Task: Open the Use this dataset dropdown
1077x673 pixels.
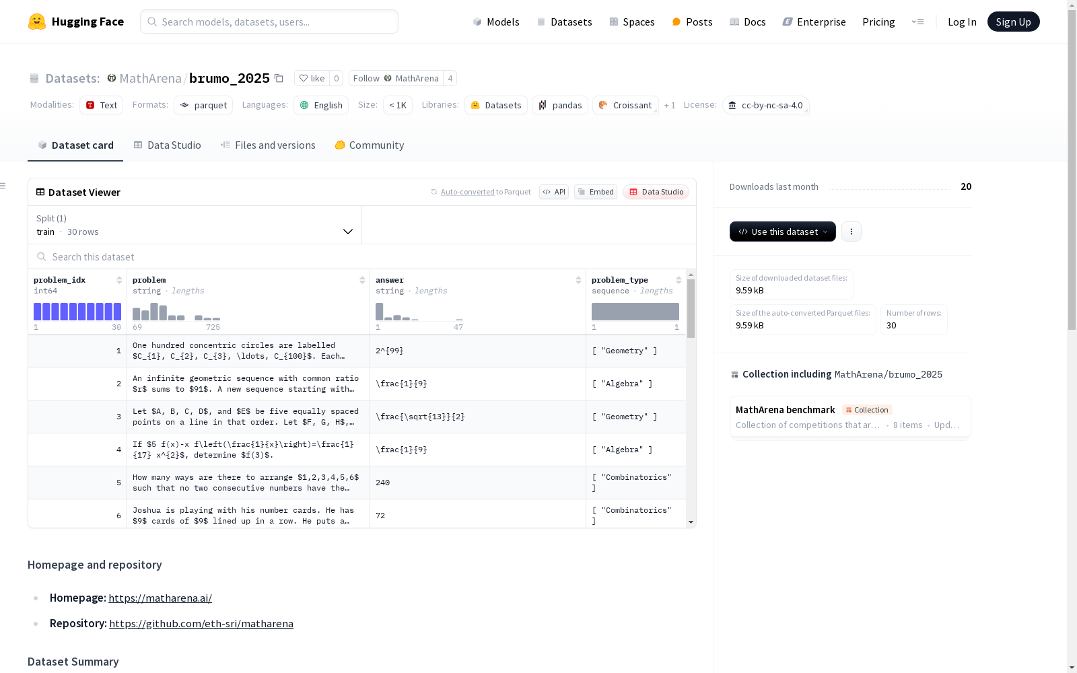Action: (783, 232)
